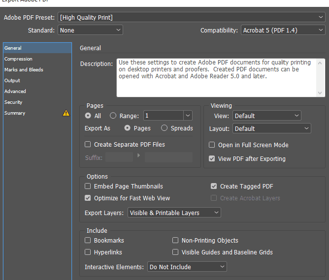Enable Create Separate PDF Files
The width and height of the screenshot is (329, 280).
tap(88, 145)
